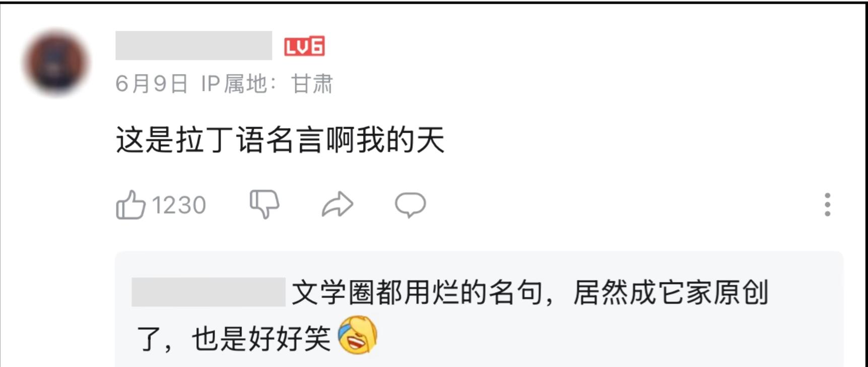868x367 pixels.
Task: Click the 1230 like count
Action: [179, 206]
